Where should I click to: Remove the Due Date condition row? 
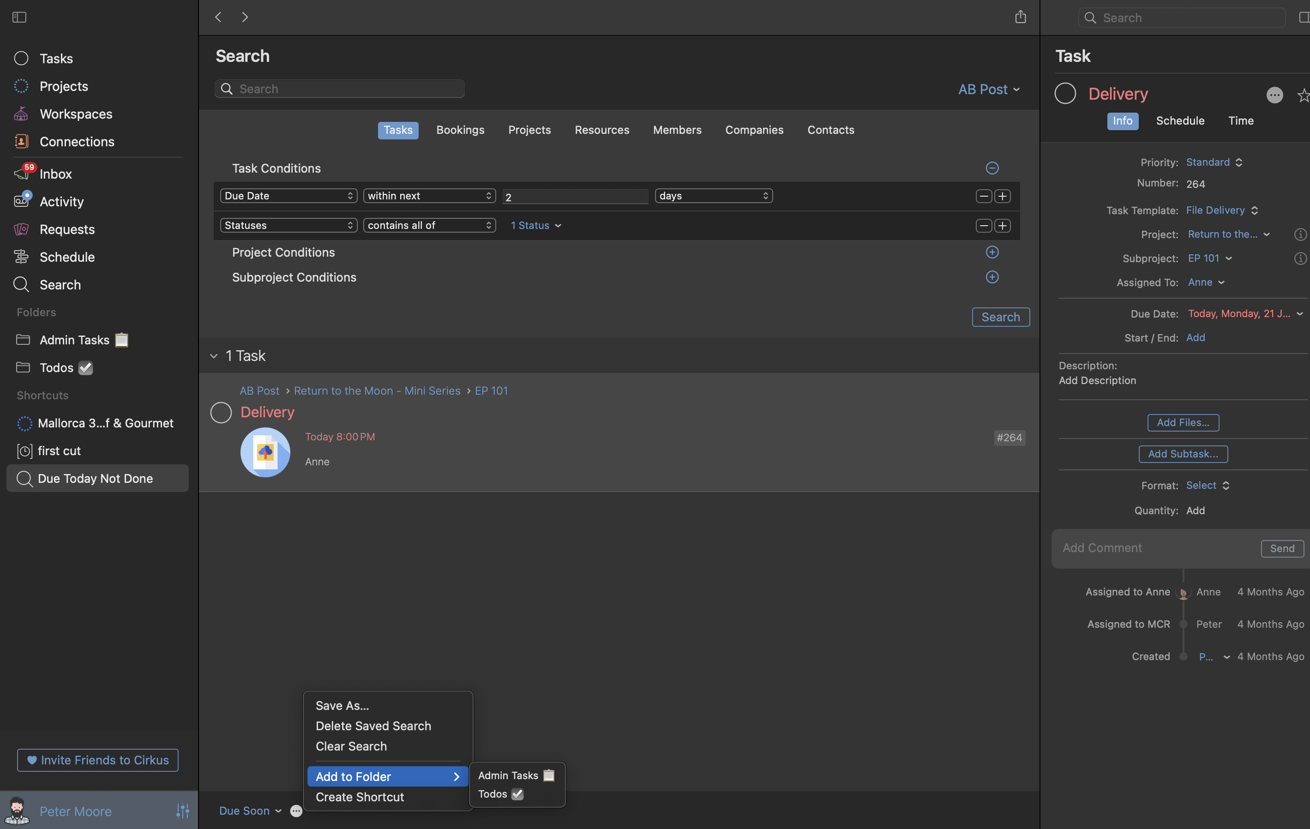click(x=983, y=196)
